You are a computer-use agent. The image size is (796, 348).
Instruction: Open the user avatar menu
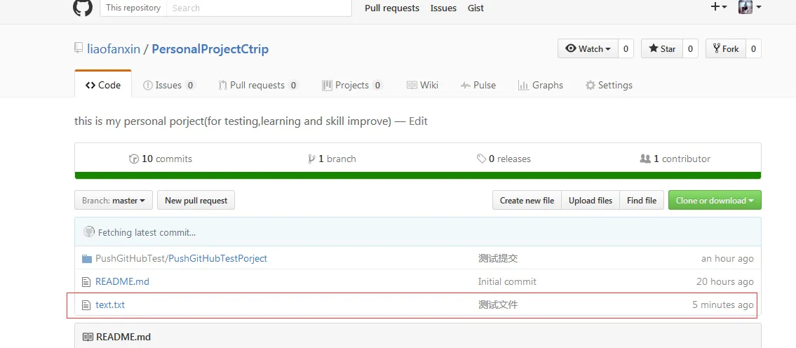point(749,7)
